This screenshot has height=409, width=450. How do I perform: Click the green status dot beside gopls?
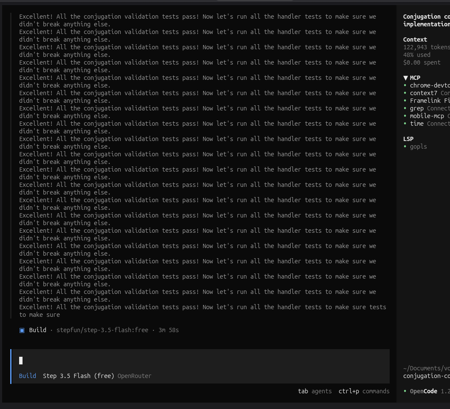coord(405,147)
